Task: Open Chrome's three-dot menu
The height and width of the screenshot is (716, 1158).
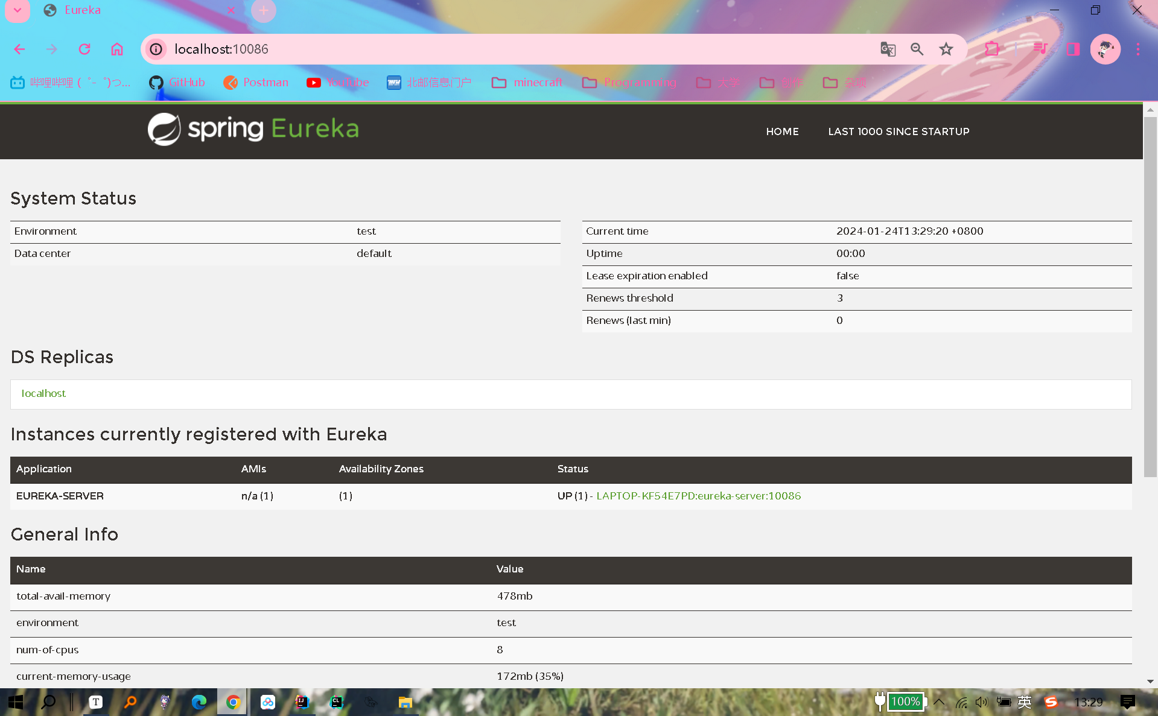Action: click(x=1138, y=49)
